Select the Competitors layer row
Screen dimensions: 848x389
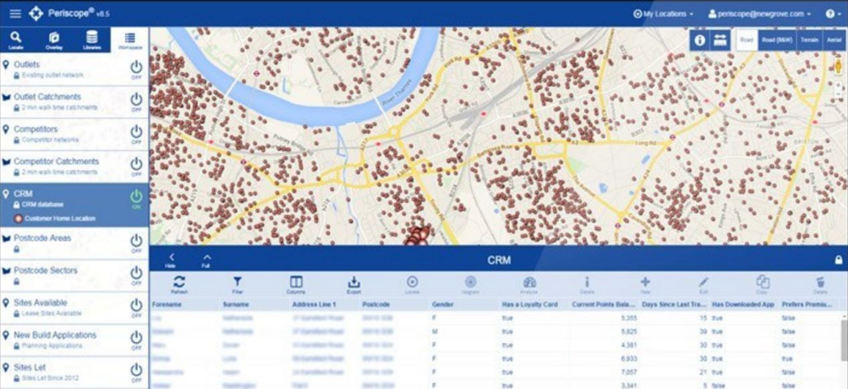click(74, 134)
